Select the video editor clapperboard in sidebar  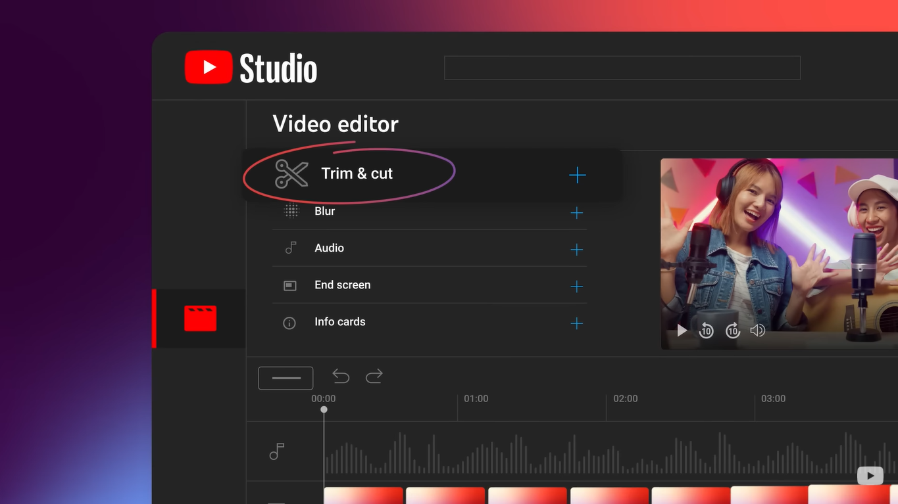point(199,319)
